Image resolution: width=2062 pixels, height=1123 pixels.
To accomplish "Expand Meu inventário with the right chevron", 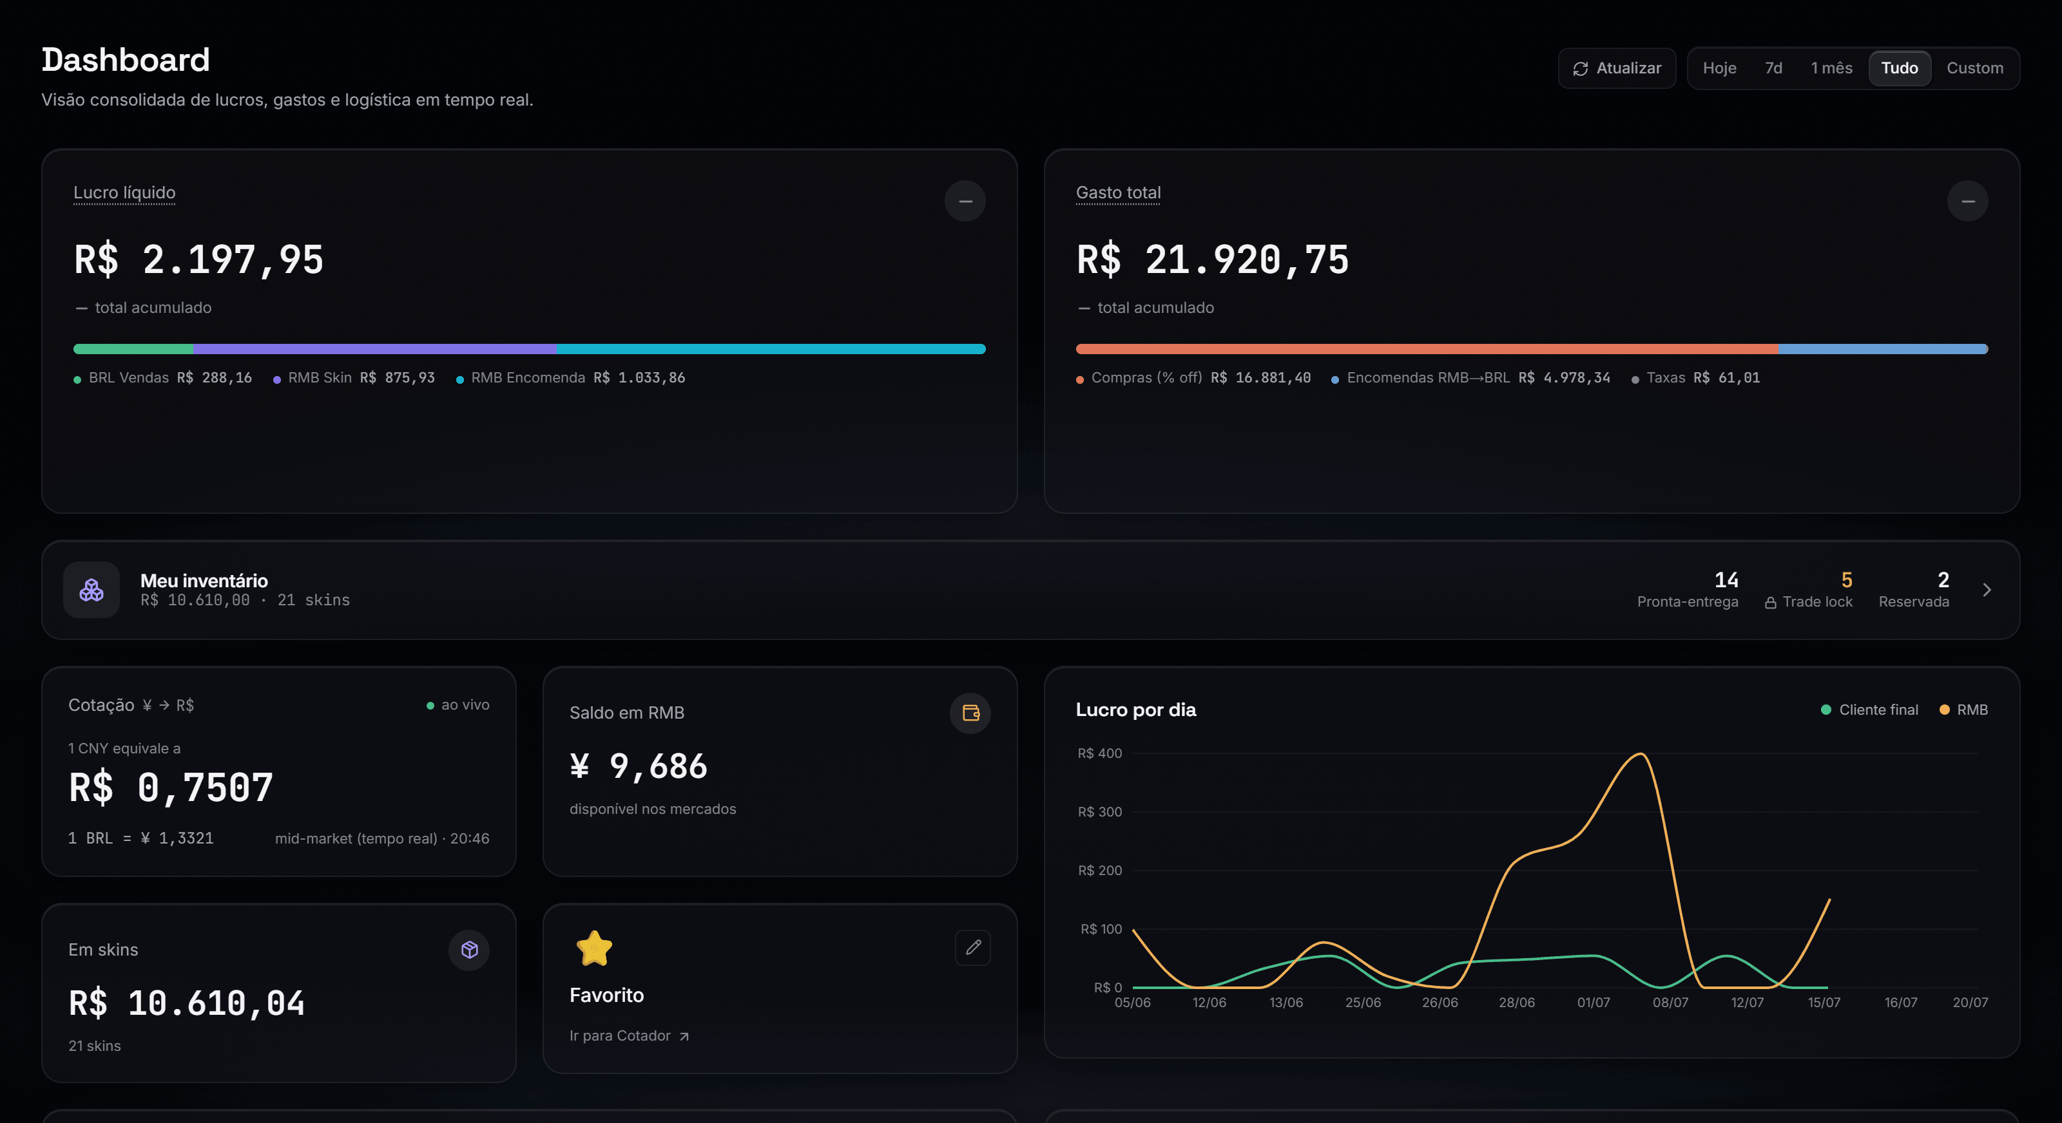I will point(1987,590).
